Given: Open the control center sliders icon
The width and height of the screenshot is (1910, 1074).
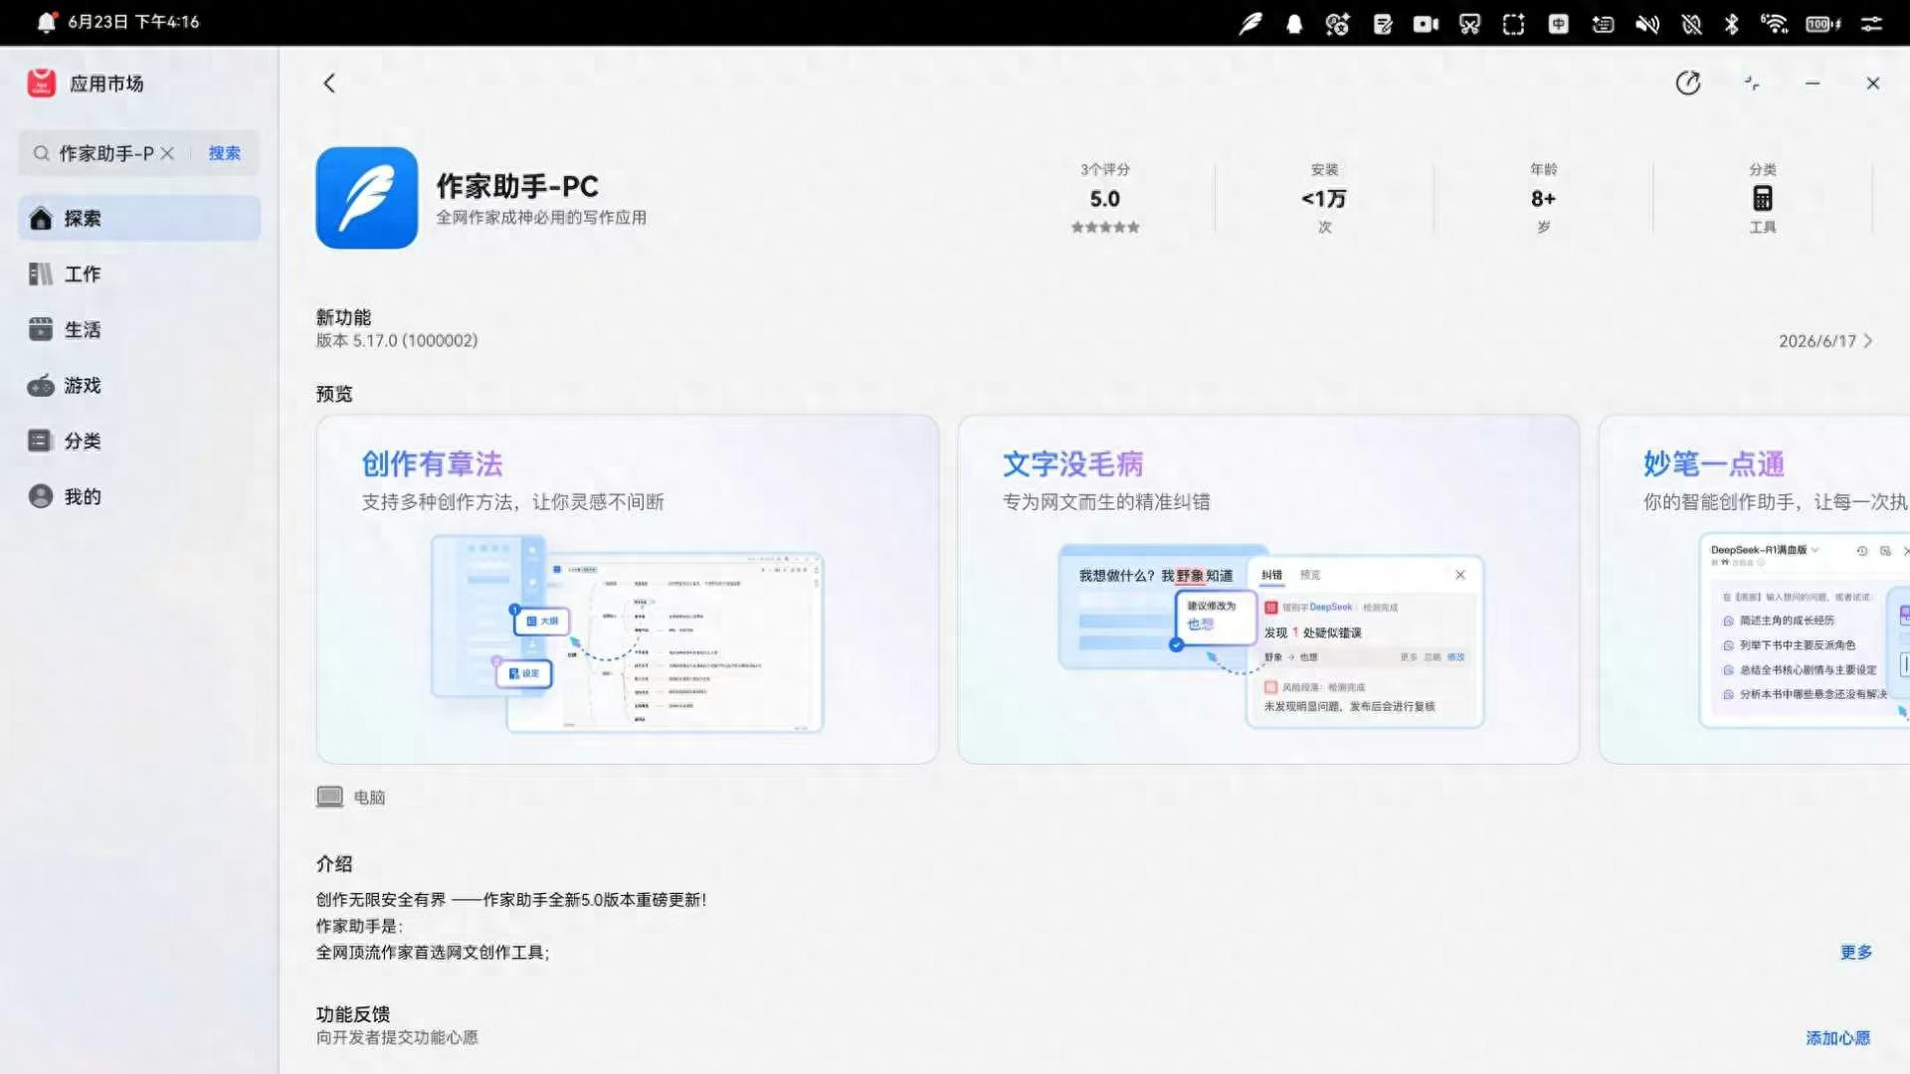Looking at the screenshot, I should 1872,23.
